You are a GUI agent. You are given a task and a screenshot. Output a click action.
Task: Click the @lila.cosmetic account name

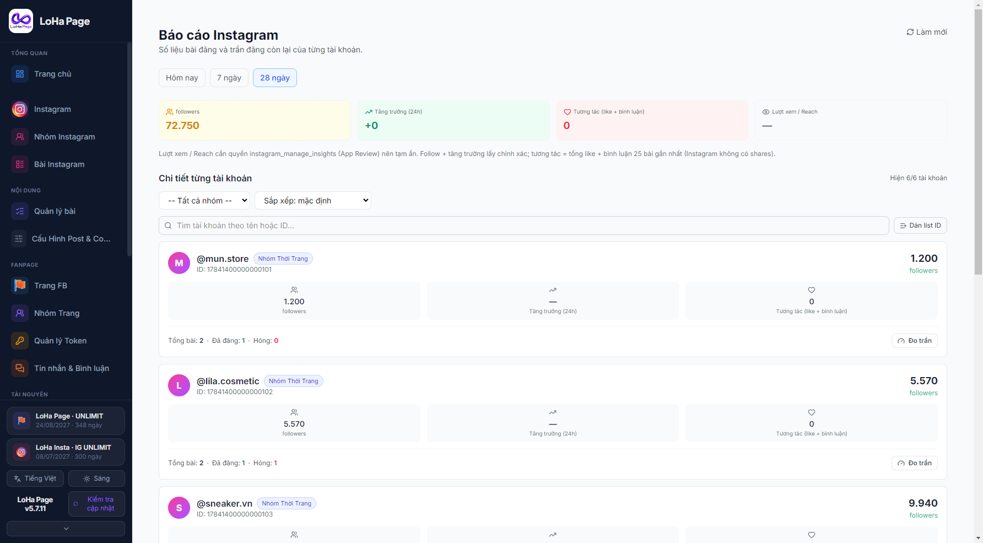(228, 381)
